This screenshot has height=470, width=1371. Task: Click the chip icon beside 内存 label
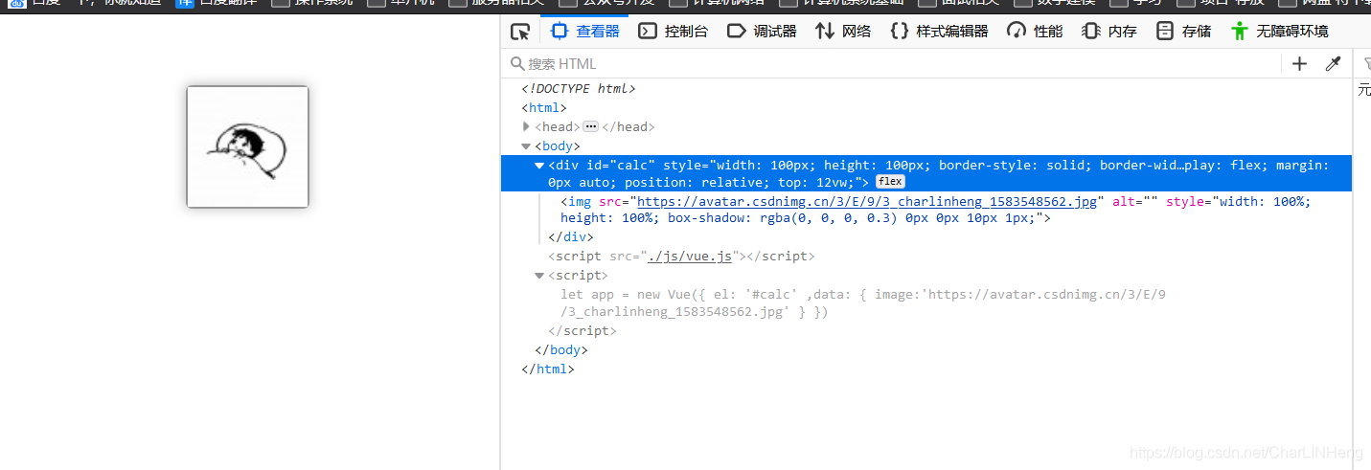click(1090, 32)
